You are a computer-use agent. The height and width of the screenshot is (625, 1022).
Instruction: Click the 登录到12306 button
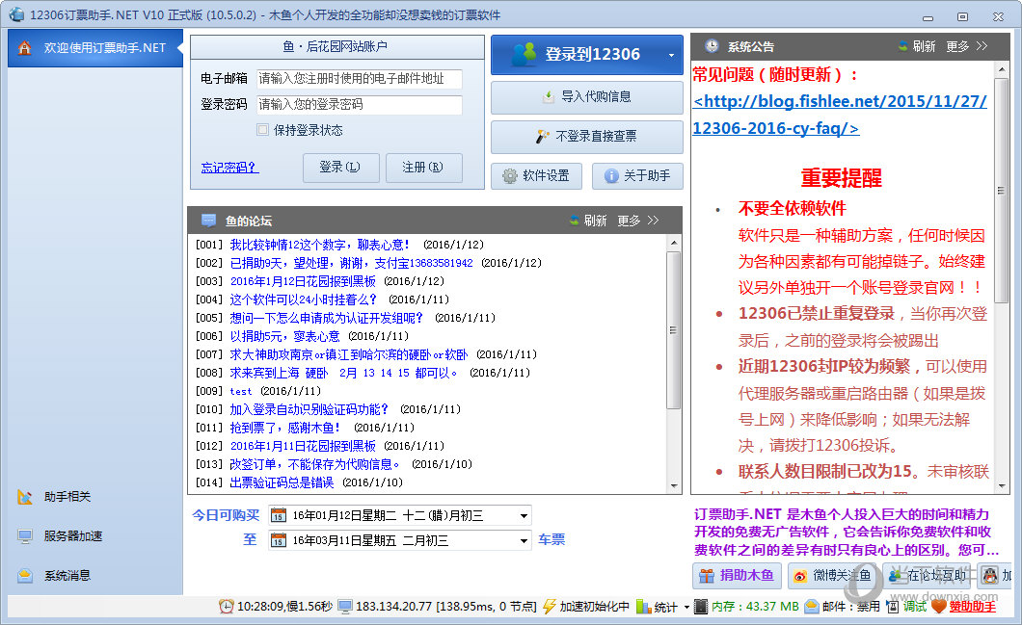pyautogui.click(x=586, y=55)
